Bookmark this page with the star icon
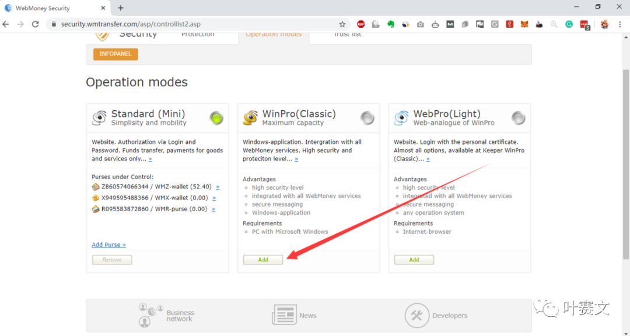This screenshot has height=336, width=630. [x=342, y=24]
